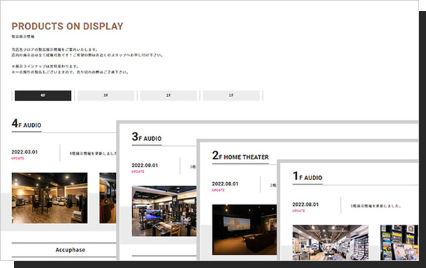Switch to the 1F floor tab
The height and width of the screenshot is (268, 426).
point(231,96)
